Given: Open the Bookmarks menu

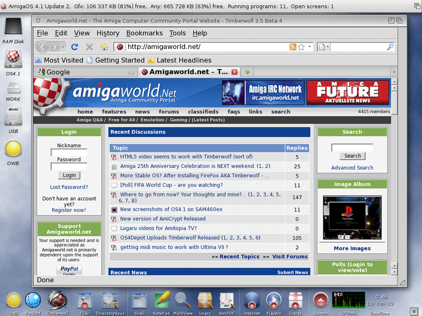Looking at the screenshot, I should (x=145, y=33).
